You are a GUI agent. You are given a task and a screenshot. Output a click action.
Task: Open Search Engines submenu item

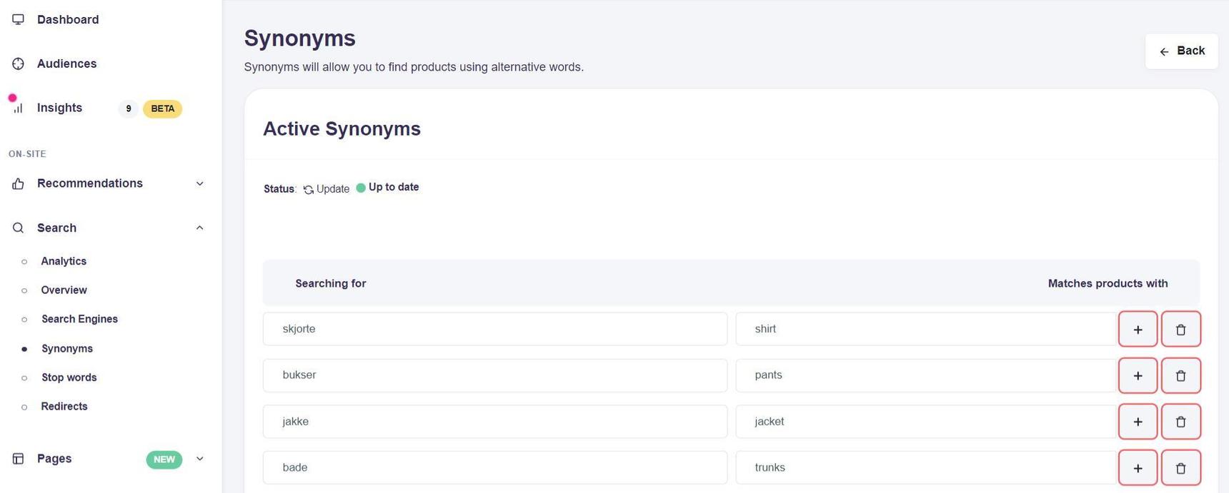coord(79,319)
